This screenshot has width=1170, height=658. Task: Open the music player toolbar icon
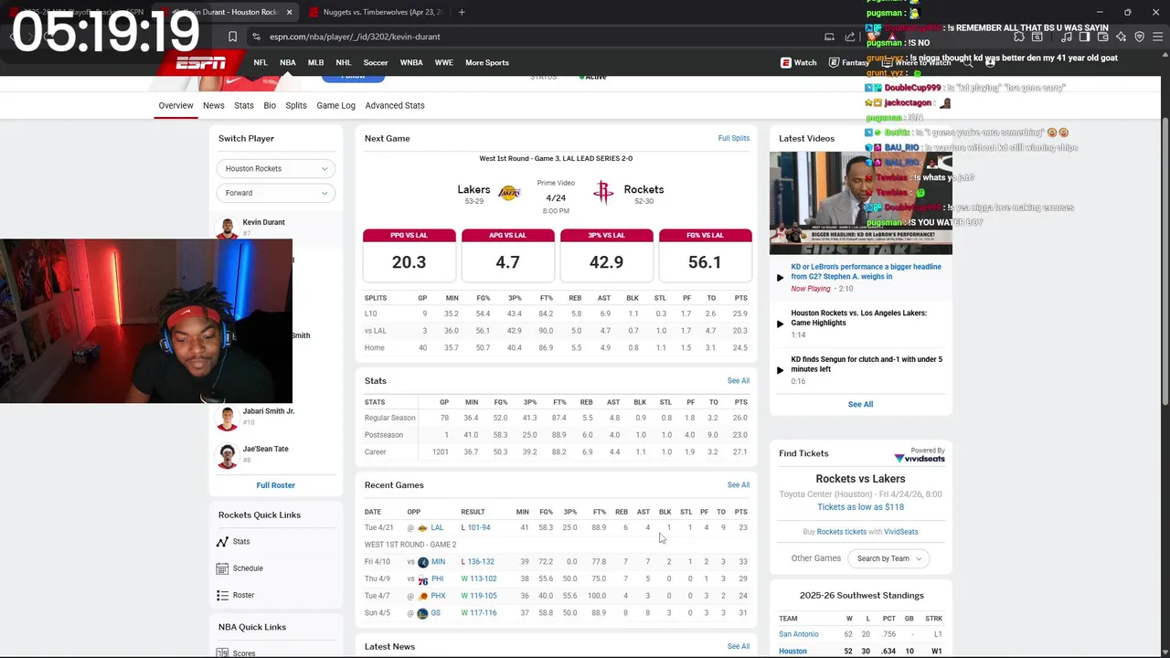[x=1067, y=37]
